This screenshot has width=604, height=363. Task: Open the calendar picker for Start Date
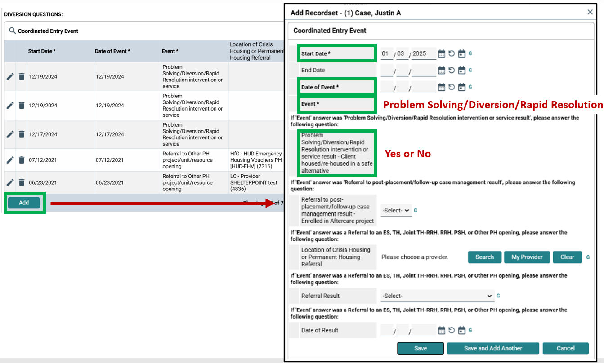click(x=442, y=53)
